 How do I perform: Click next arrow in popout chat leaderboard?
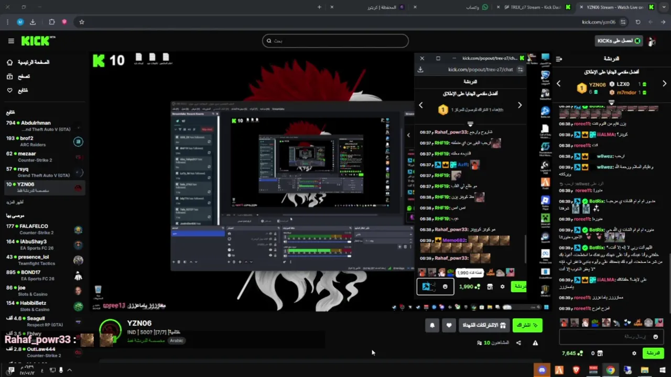click(x=520, y=105)
